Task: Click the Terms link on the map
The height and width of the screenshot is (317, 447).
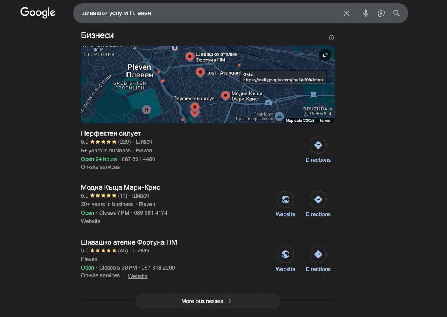Action: (324, 120)
